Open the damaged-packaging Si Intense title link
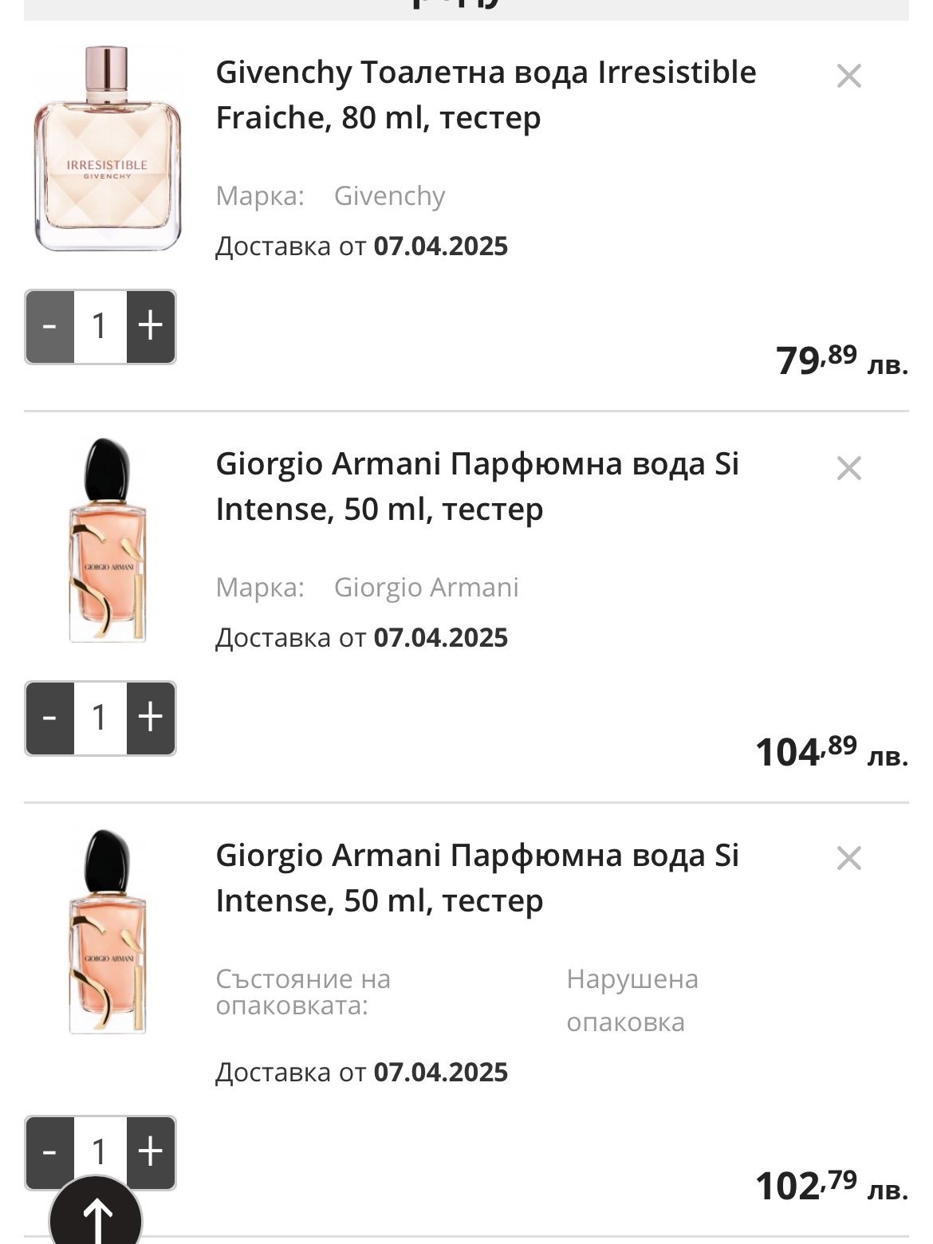Screen dimensions: 933x1244 pyautogui.click(x=478, y=878)
